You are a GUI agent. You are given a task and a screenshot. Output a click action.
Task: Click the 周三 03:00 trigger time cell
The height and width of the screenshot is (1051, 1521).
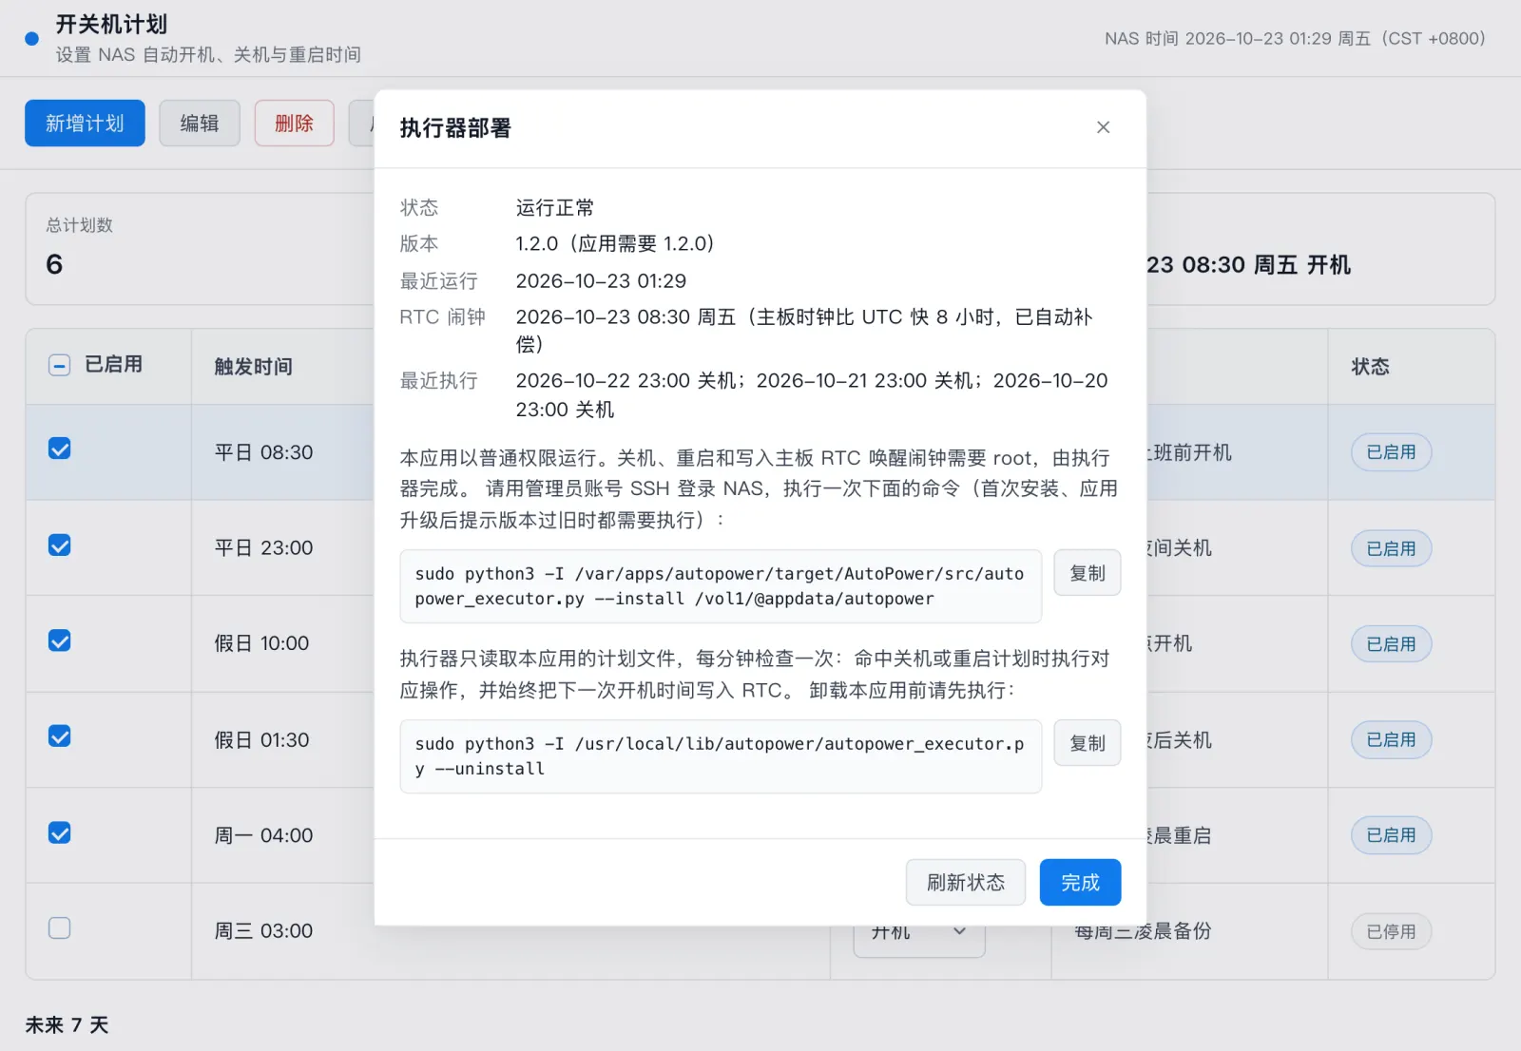pyautogui.click(x=263, y=931)
